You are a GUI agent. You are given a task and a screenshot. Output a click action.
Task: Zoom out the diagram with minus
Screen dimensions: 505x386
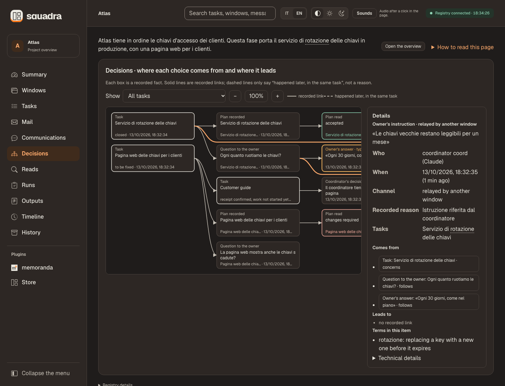pyautogui.click(x=235, y=96)
